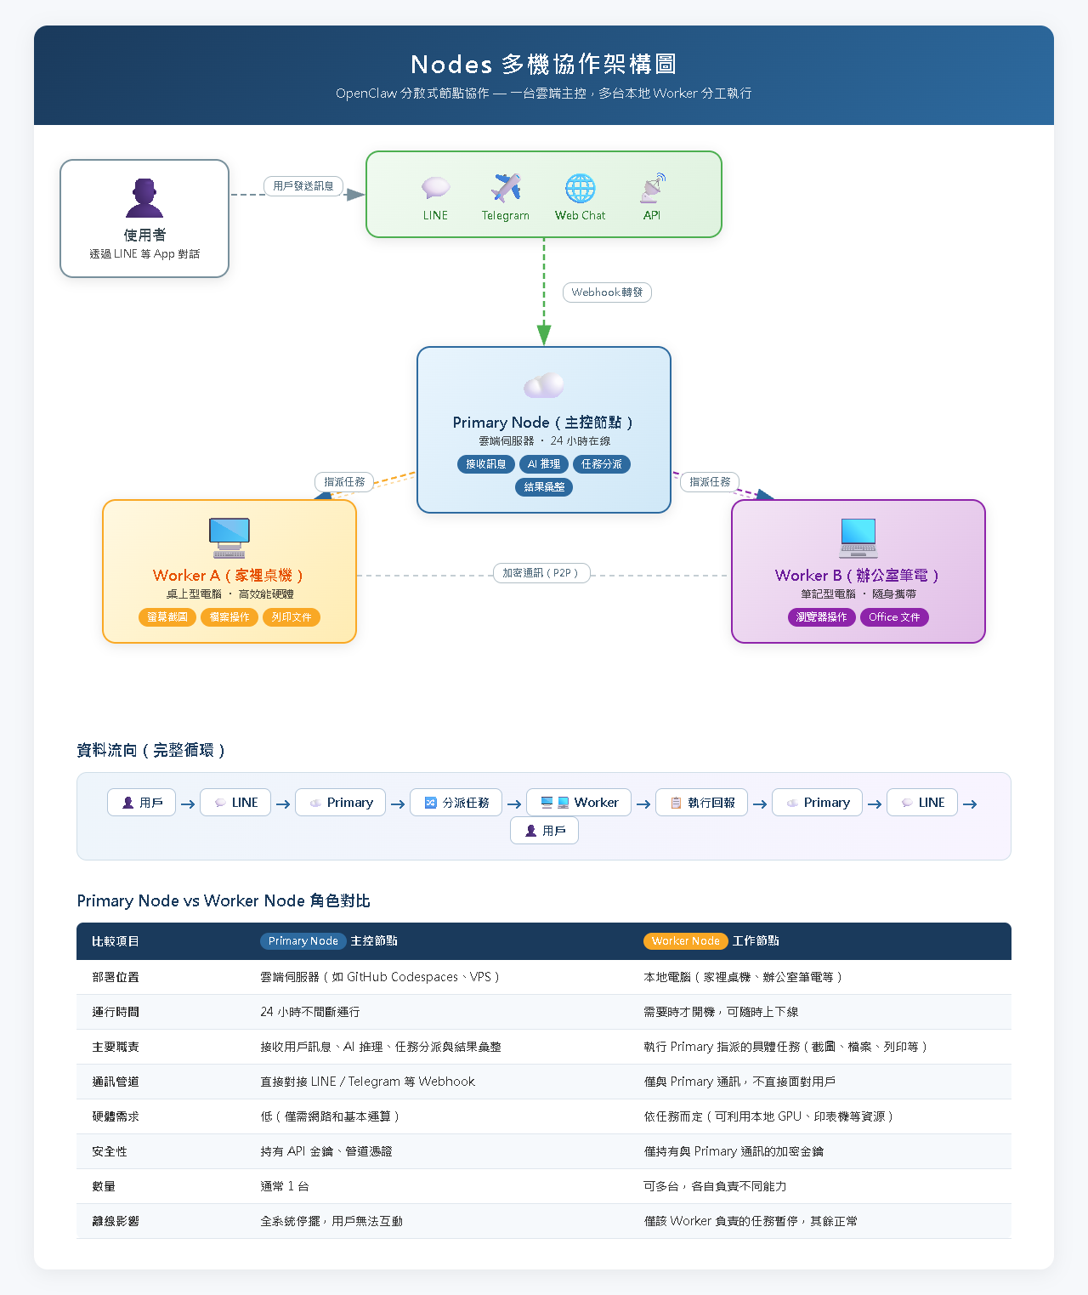The width and height of the screenshot is (1088, 1295).
Task: Click the user avatar icon
Action: click(144, 198)
